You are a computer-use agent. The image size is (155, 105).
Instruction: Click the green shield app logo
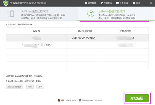coord(6,3)
